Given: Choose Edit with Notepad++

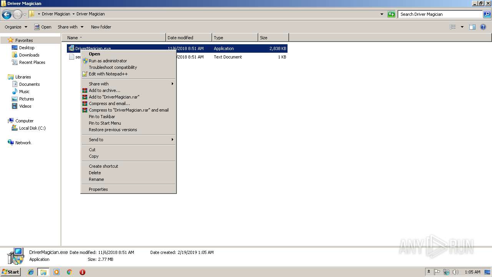Looking at the screenshot, I should 128,74.
